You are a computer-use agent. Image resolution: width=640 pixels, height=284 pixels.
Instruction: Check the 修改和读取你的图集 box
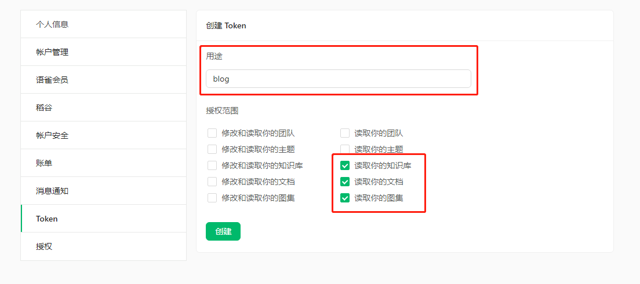click(x=212, y=198)
